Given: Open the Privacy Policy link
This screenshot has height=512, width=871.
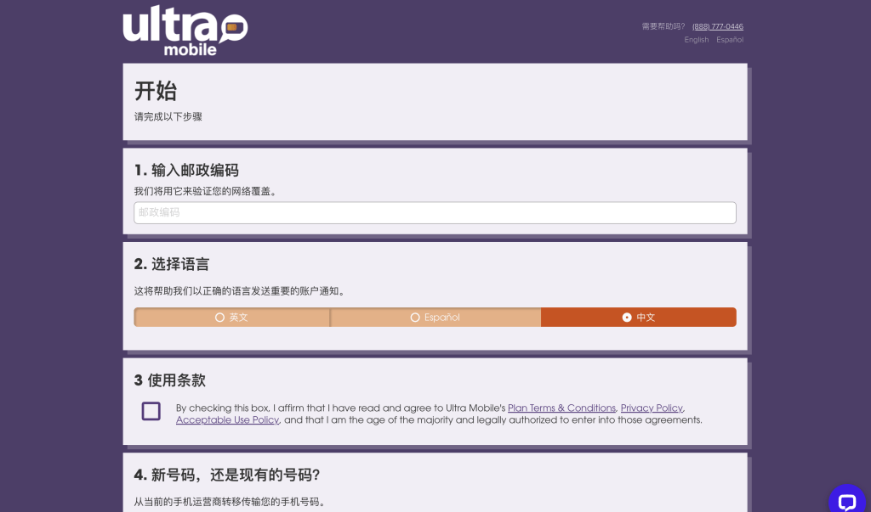Looking at the screenshot, I should tap(652, 408).
